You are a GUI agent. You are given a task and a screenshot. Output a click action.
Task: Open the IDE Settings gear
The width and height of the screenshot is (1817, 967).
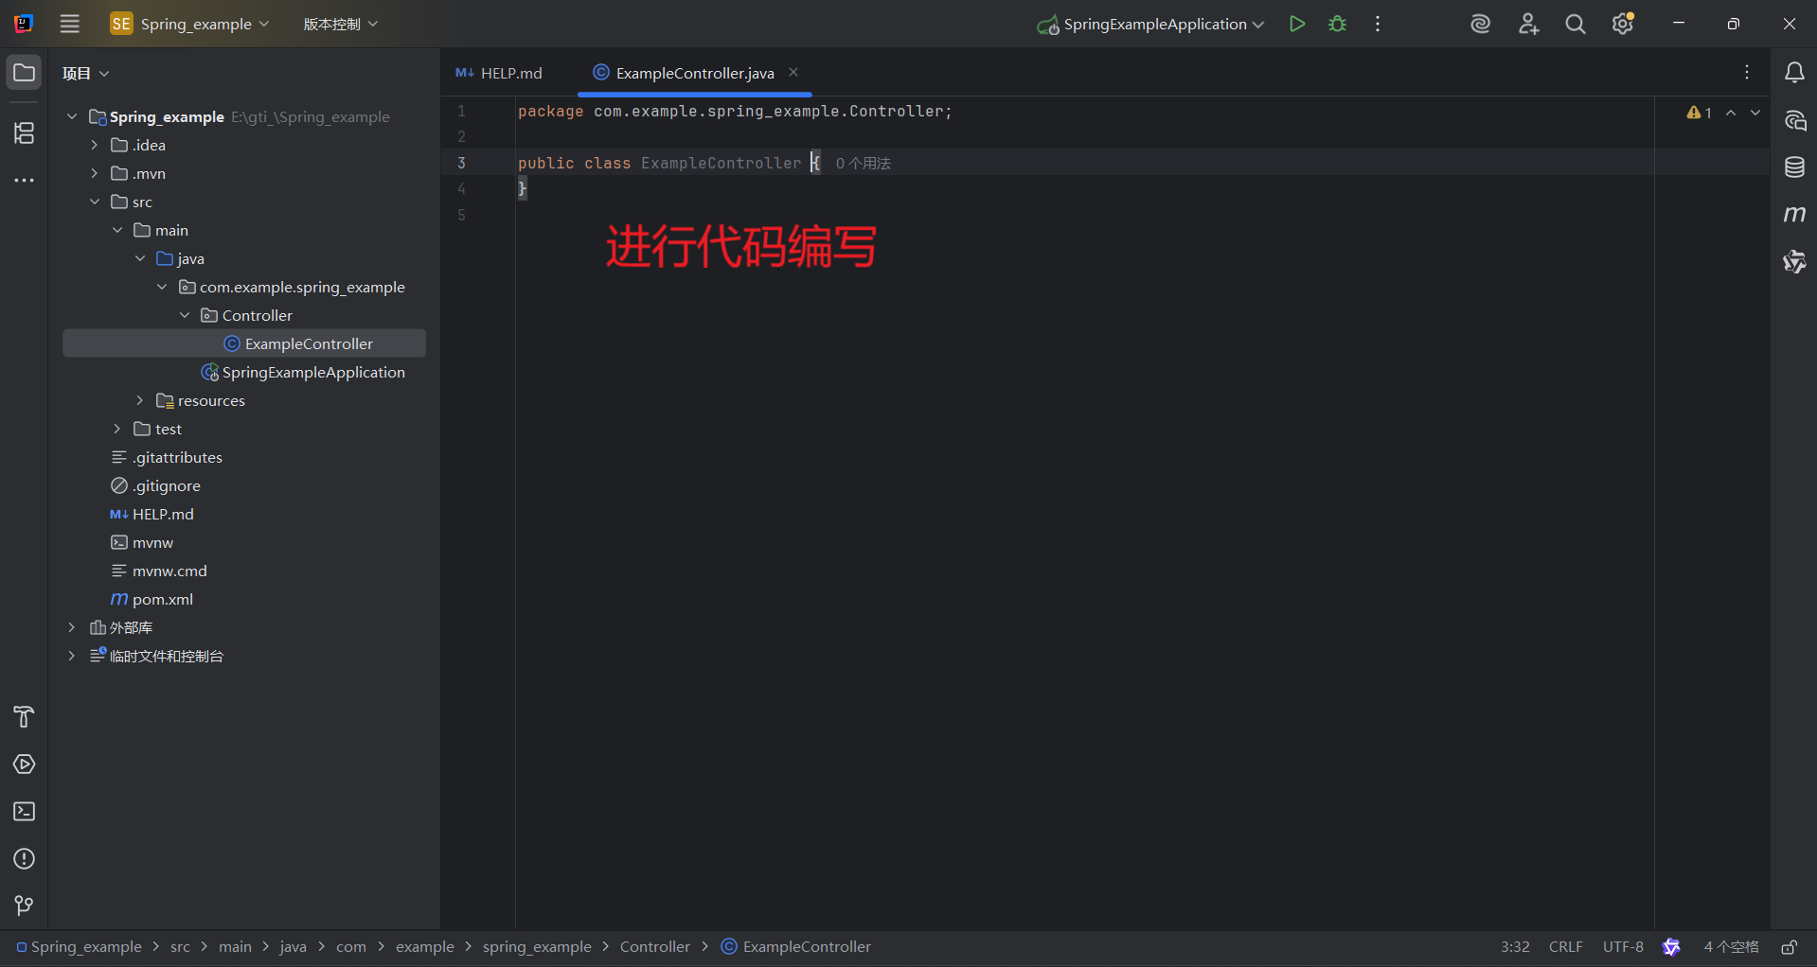tap(1622, 24)
